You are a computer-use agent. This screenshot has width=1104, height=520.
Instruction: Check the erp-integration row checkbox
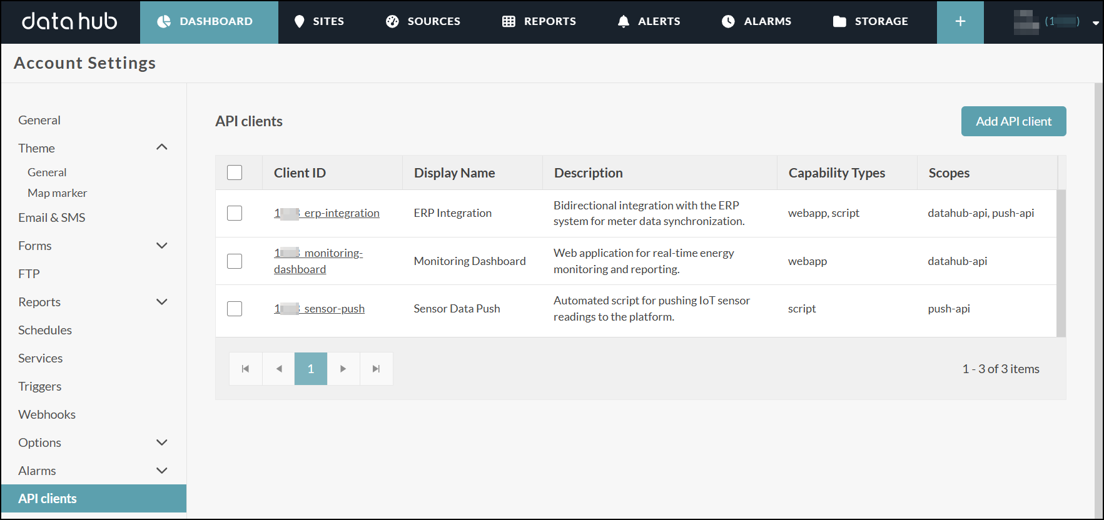pyautogui.click(x=235, y=213)
